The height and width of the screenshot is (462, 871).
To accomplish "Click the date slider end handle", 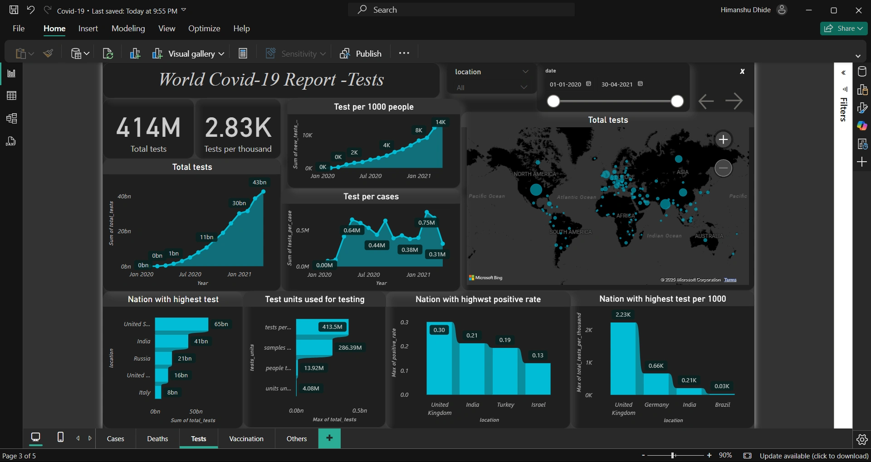I will click(x=677, y=101).
